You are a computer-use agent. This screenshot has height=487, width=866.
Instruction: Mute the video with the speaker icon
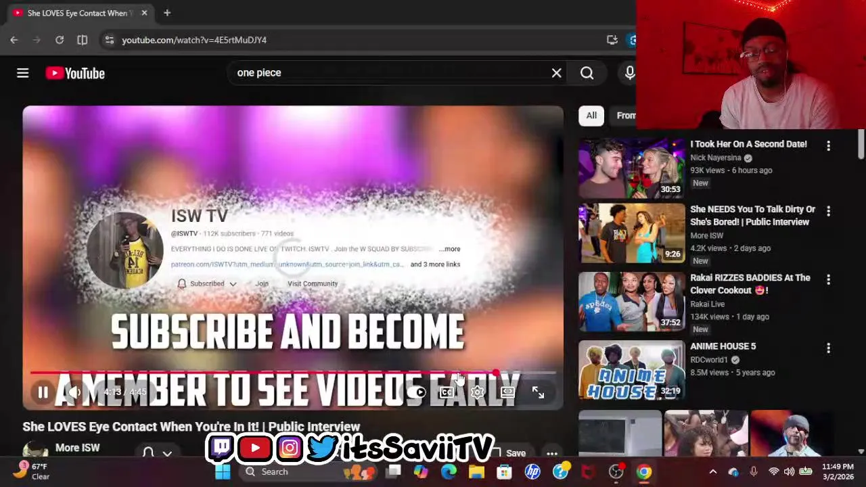[x=74, y=392]
